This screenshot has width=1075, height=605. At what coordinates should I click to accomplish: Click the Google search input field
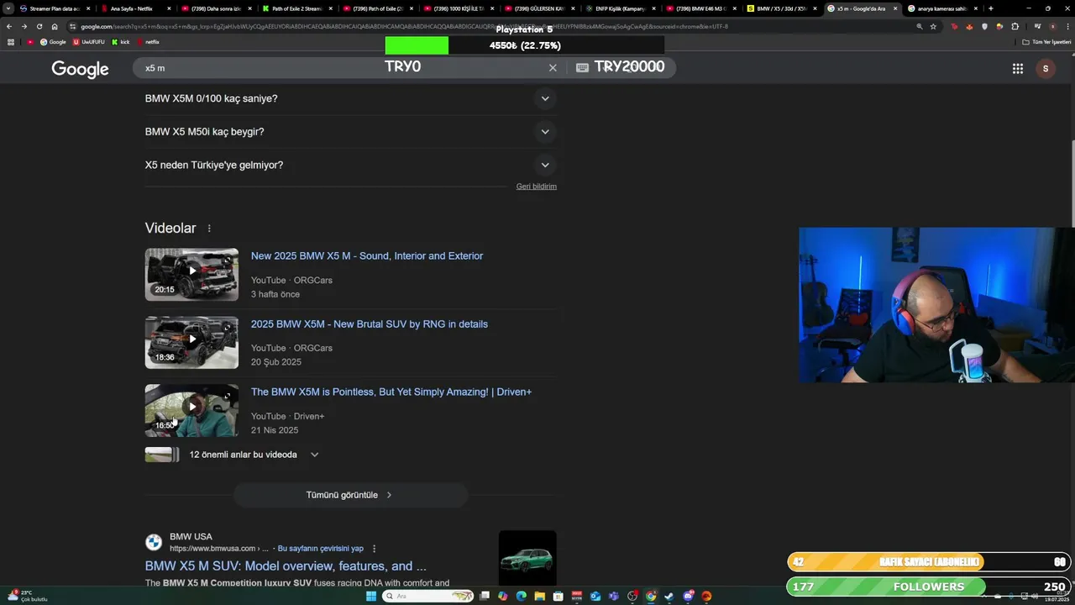click(x=344, y=68)
